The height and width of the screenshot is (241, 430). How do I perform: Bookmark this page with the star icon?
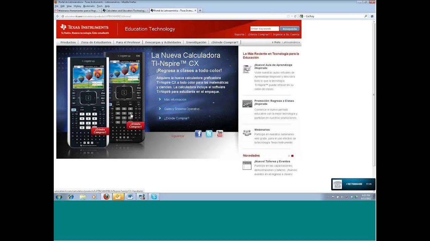point(288,16)
